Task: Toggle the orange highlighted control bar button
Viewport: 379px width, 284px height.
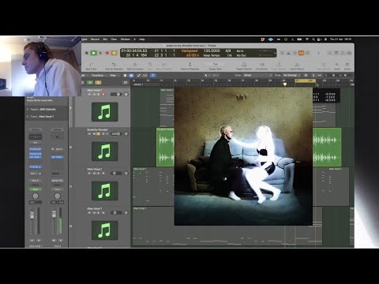Action: tap(301, 53)
